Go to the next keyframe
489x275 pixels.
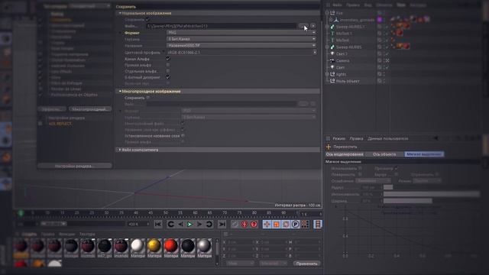pyautogui.click(x=209, y=224)
